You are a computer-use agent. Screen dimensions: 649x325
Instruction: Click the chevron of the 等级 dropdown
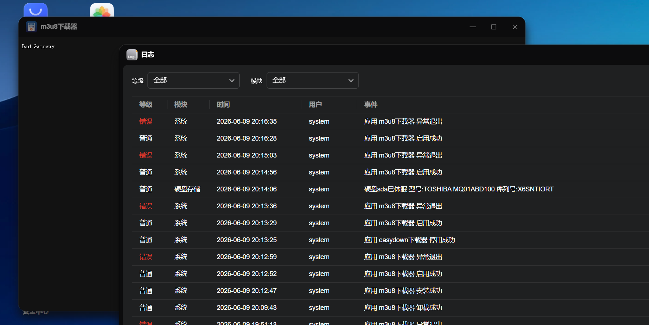[x=232, y=81]
